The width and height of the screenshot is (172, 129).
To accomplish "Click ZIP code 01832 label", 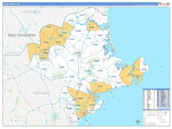I will click(49, 27).
